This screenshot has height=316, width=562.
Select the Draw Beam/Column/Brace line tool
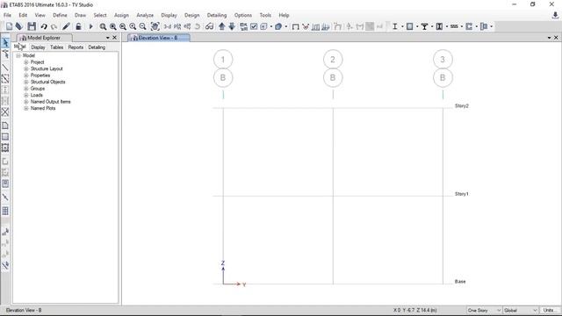coord(5,68)
